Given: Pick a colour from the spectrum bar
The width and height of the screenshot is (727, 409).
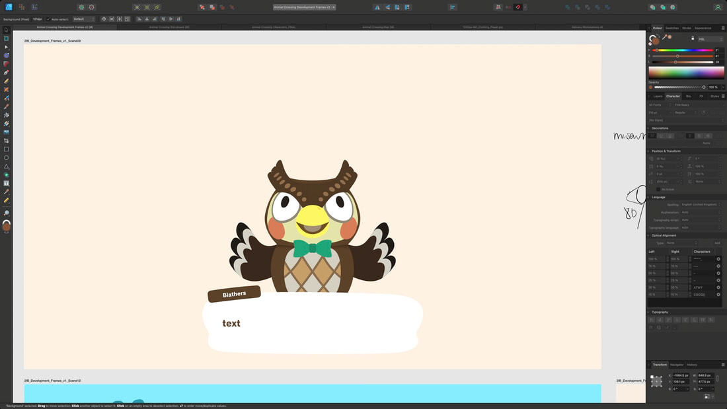Looking at the screenshot, I should [686, 72].
